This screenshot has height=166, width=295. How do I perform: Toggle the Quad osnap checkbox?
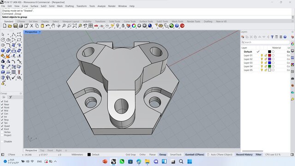point(2,126)
